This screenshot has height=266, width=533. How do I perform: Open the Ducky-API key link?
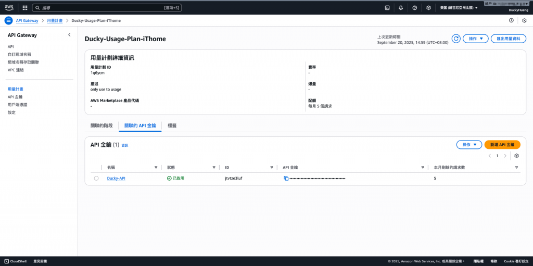point(116,178)
